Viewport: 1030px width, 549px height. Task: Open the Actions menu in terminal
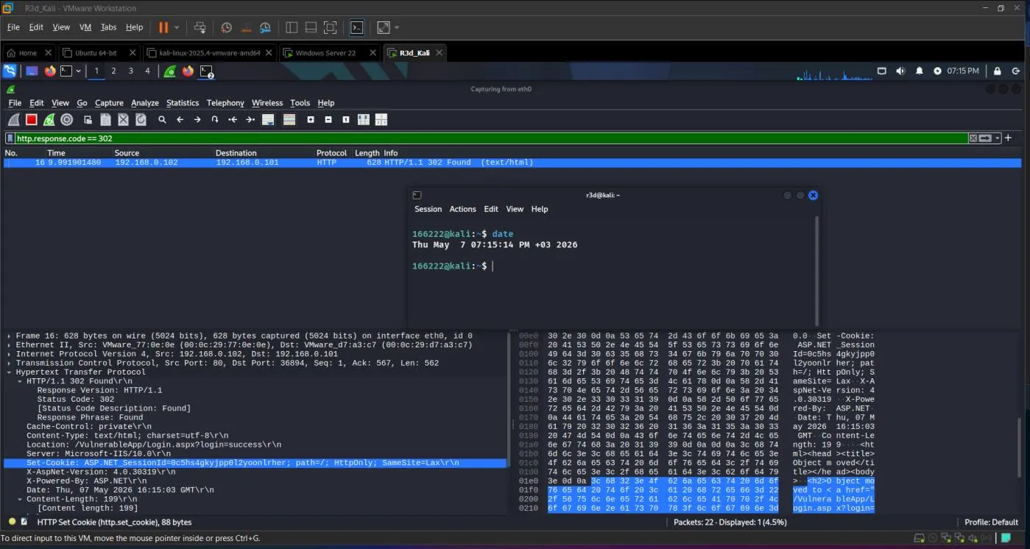point(462,209)
